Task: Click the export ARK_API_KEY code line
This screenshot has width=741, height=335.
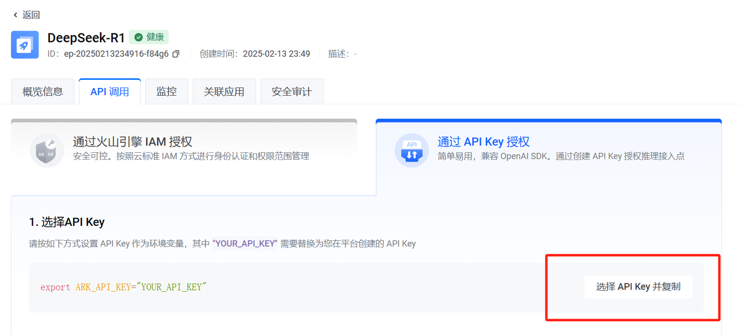Action: coord(123,287)
